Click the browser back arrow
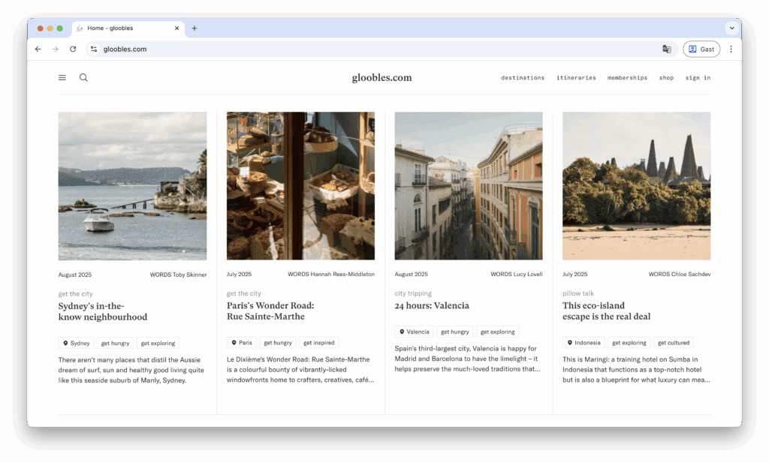Viewport: 769px width, 463px height. [x=38, y=50]
